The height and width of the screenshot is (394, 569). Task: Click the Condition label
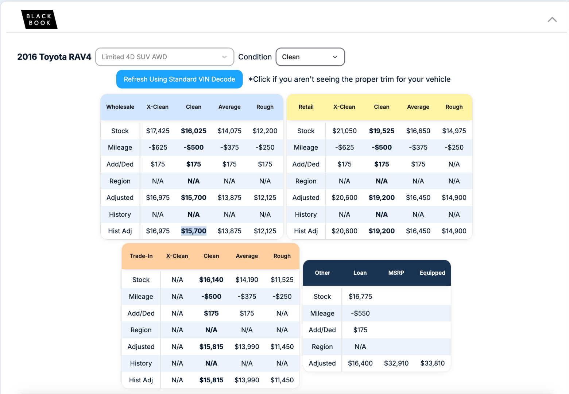[x=255, y=57]
